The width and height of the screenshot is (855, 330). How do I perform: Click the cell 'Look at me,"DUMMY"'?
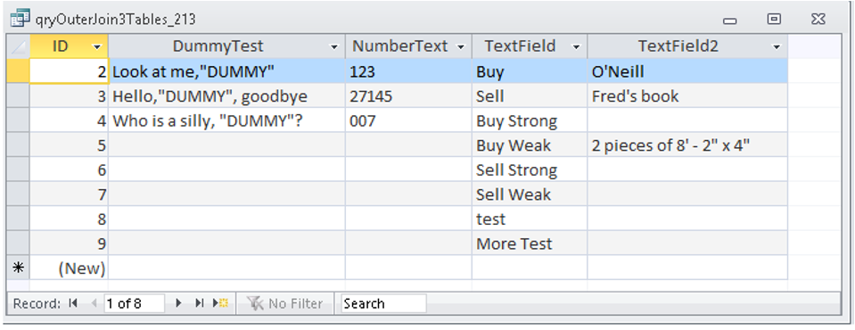click(226, 71)
